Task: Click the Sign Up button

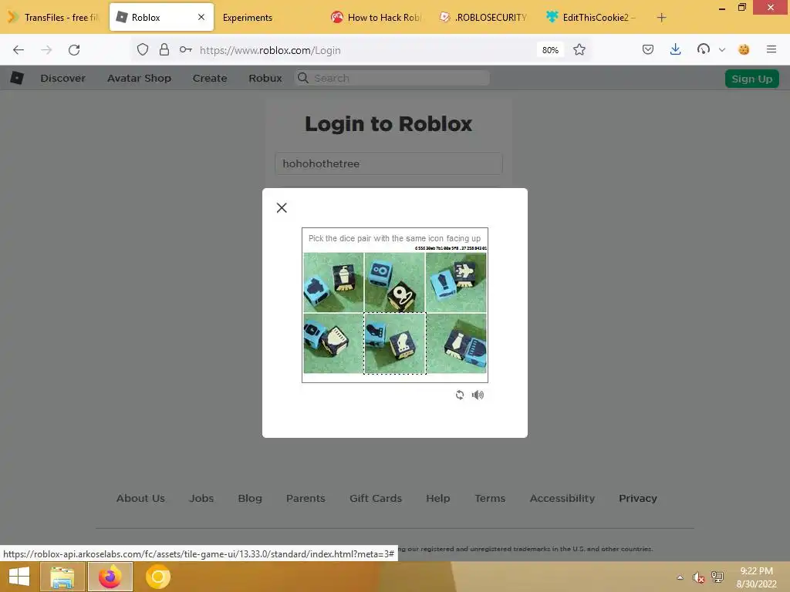Action: click(751, 79)
